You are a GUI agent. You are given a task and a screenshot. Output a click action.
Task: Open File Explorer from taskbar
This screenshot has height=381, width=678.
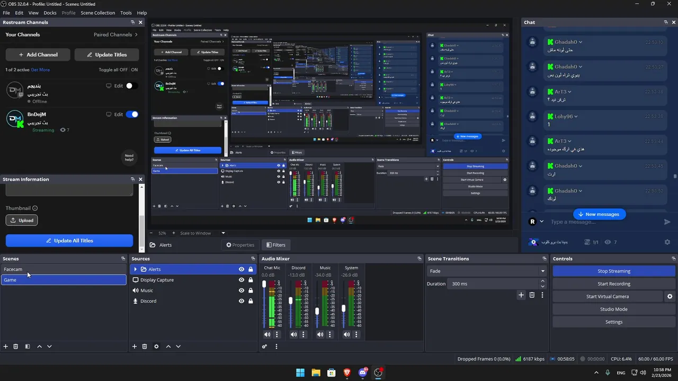(316, 373)
